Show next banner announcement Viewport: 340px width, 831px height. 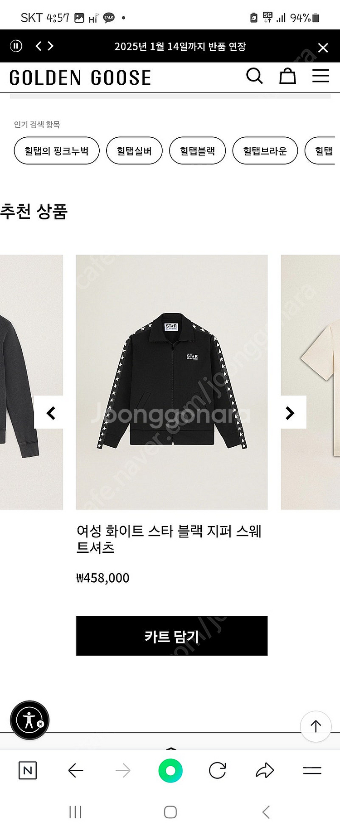(x=51, y=46)
